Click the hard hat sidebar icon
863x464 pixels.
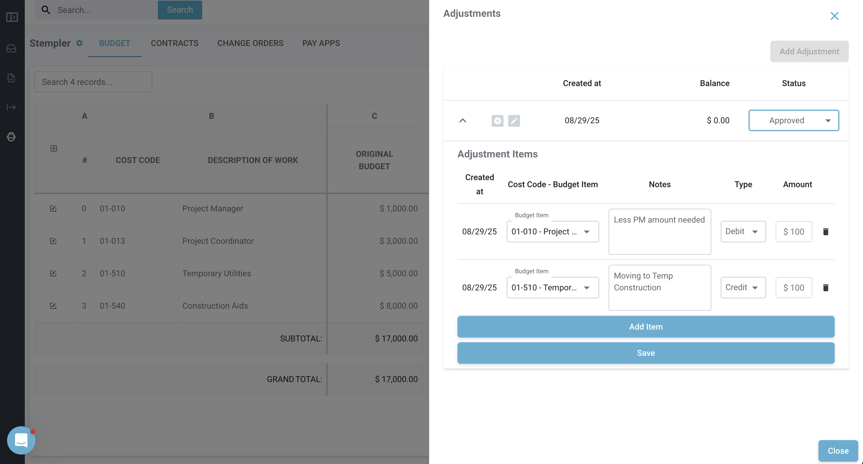pos(12,136)
